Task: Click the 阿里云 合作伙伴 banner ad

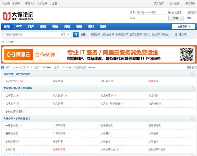Action: pyautogui.click(x=99, y=55)
